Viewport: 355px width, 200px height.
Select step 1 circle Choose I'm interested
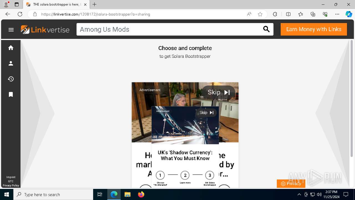tap(160, 175)
